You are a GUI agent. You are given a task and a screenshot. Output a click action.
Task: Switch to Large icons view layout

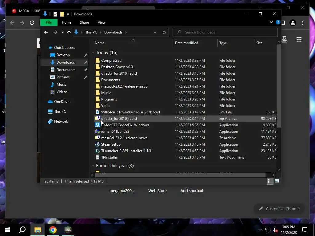(277, 181)
